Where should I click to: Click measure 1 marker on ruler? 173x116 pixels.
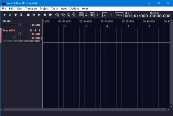(x=44, y=27)
